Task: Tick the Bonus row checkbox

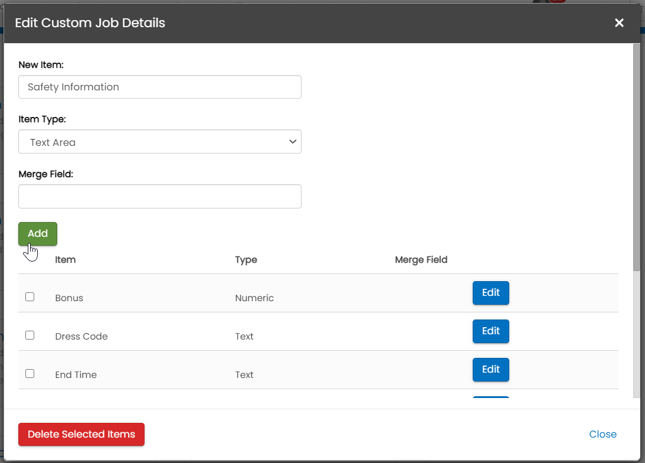Action: pyautogui.click(x=30, y=297)
